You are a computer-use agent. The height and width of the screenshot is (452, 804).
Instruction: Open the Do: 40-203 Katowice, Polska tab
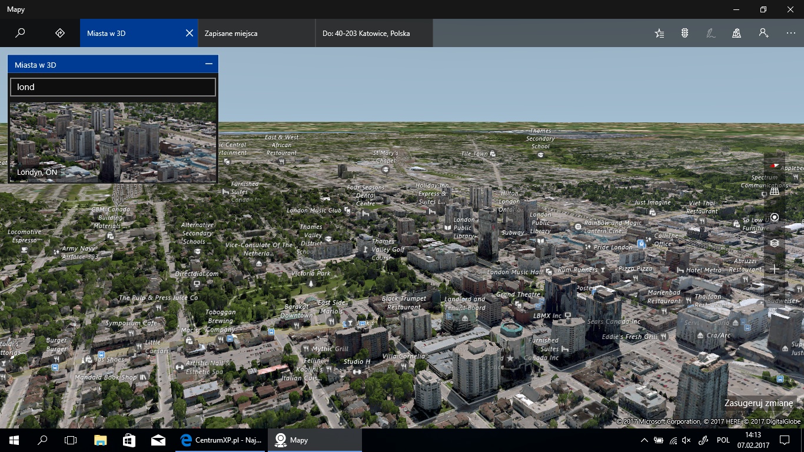point(374,34)
